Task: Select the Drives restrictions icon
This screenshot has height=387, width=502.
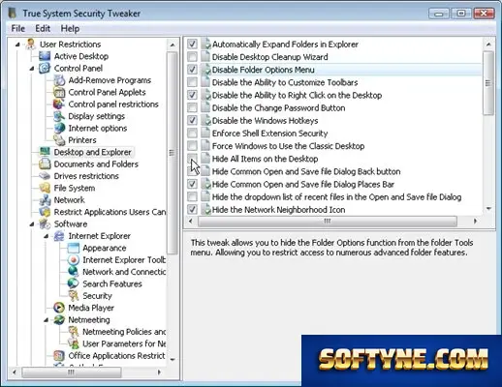Action: tap(45, 176)
